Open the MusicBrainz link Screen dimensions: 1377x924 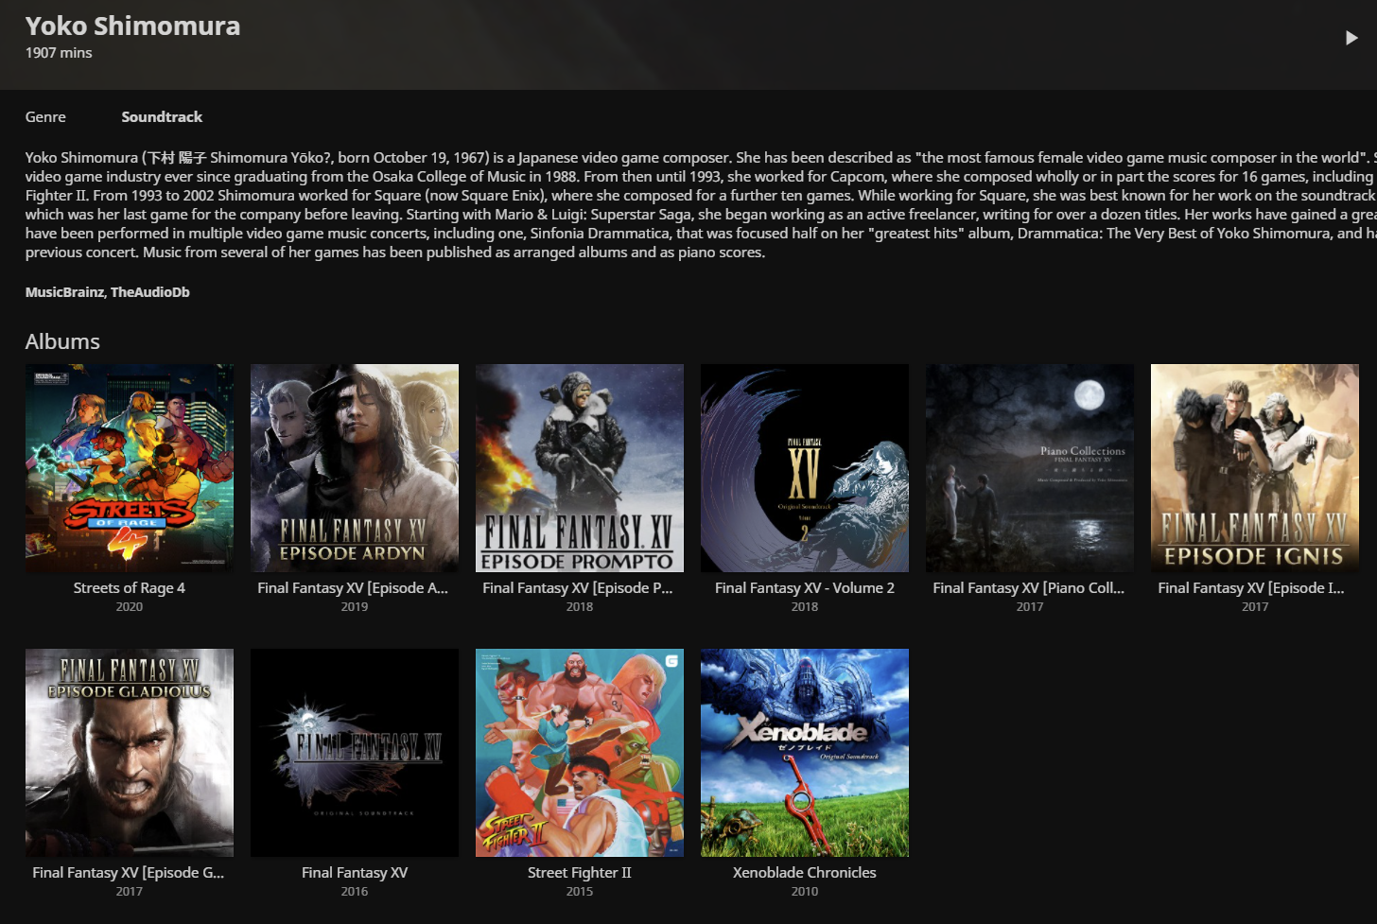[x=64, y=292]
